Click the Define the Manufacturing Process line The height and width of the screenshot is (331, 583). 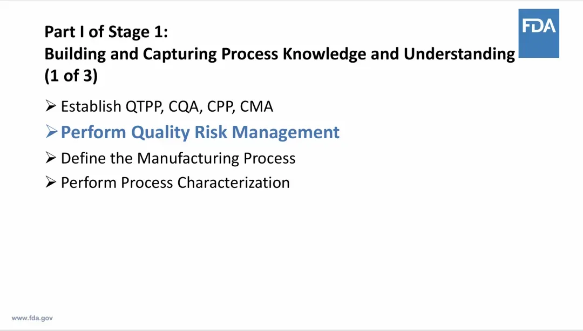pos(178,158)
